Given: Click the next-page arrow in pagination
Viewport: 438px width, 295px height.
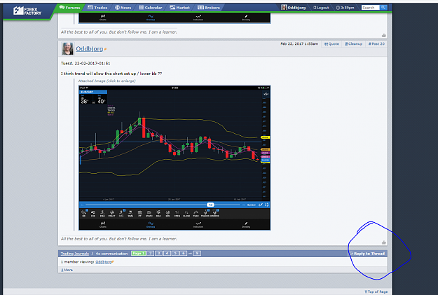Looking at the screenshot, I should (190, 254).
